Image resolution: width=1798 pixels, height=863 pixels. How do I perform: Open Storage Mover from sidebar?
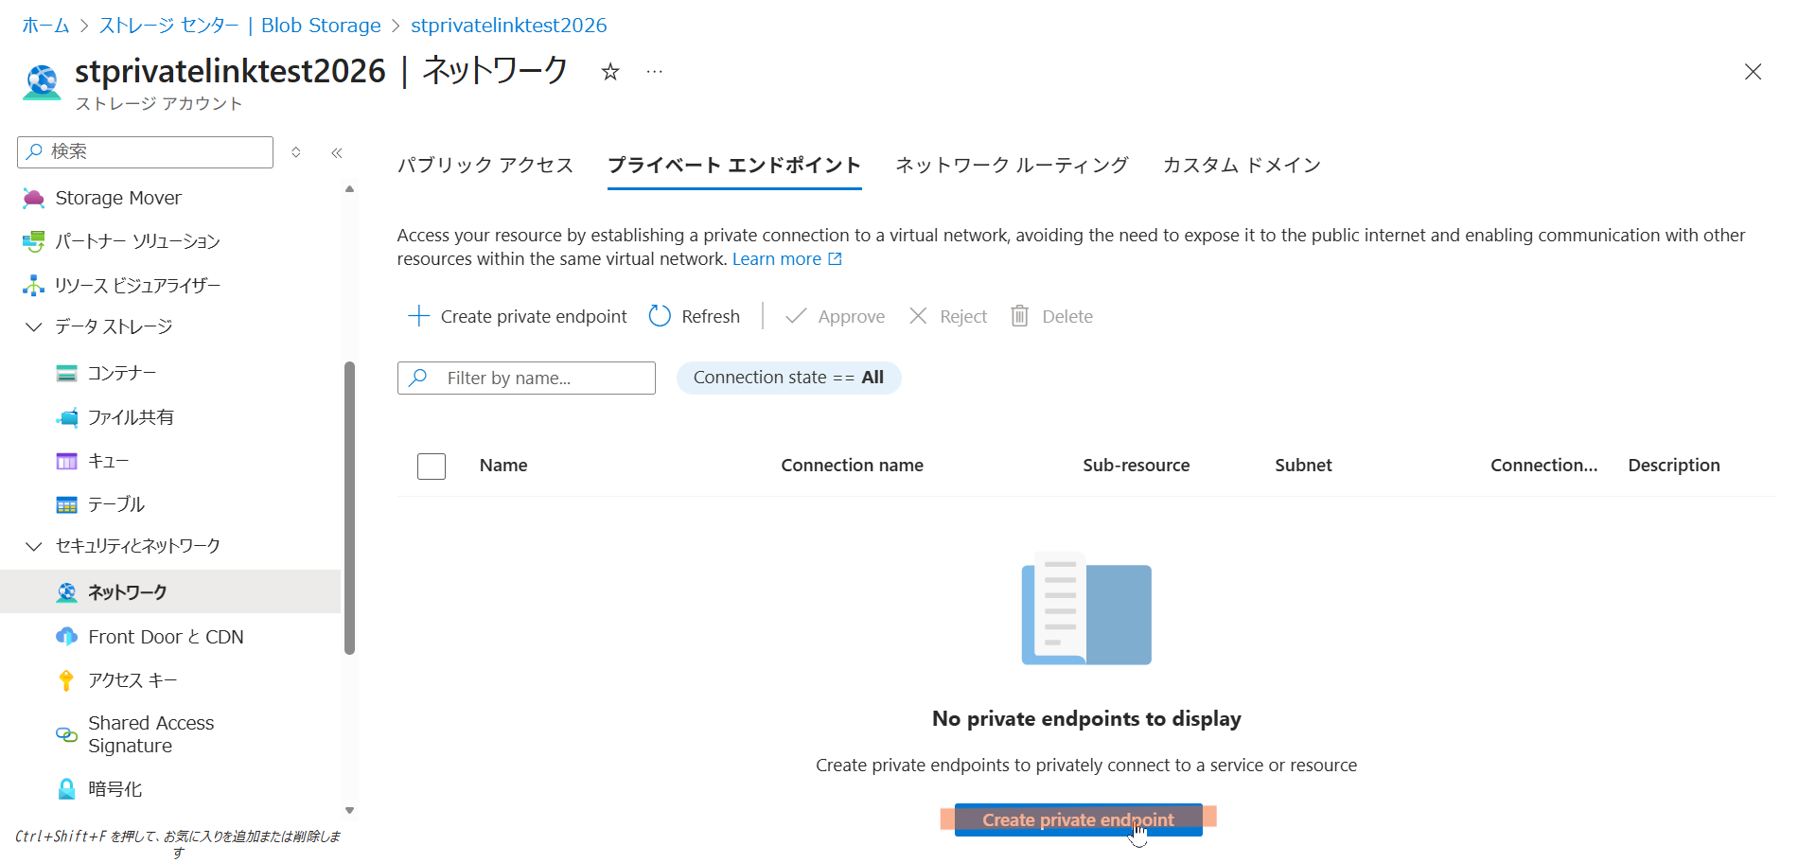[118, 198]
